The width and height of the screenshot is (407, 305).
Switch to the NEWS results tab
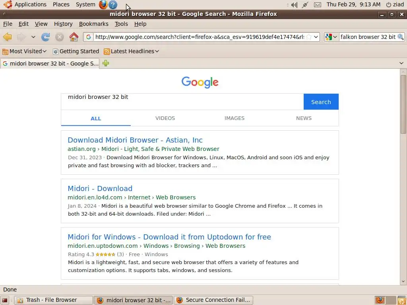[304, 118]
